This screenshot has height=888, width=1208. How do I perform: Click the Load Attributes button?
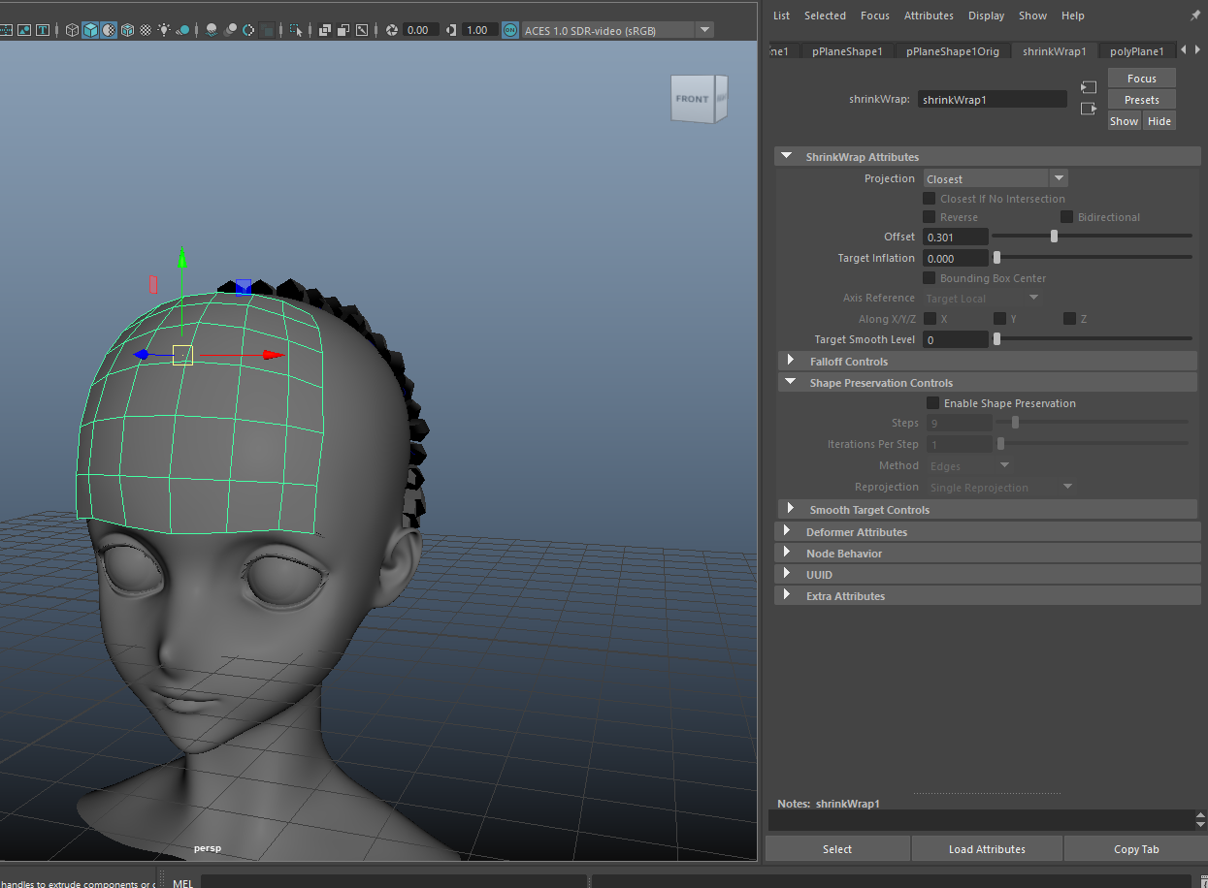click(987, 849)
